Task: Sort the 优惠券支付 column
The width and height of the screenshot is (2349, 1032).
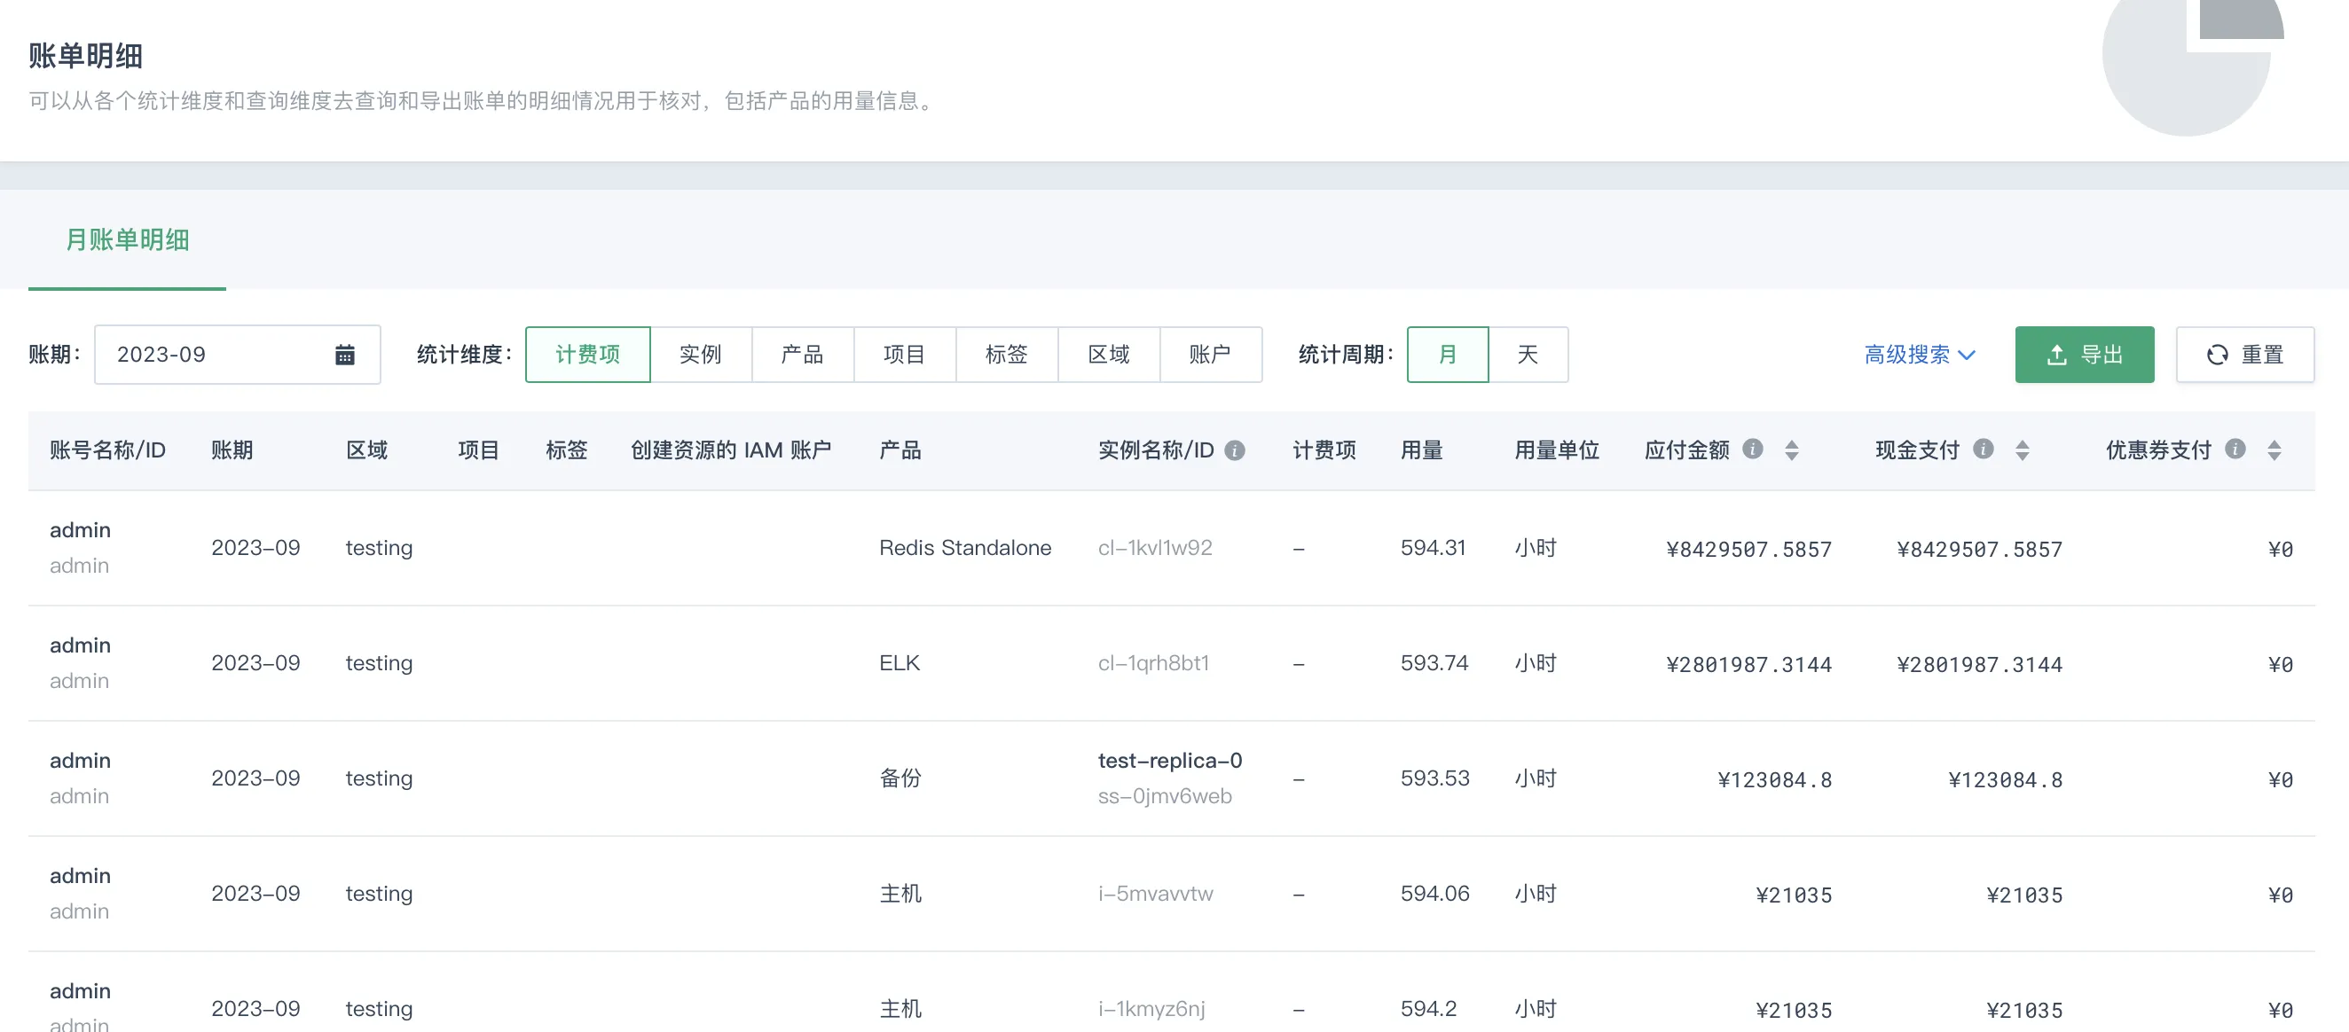Action: (x=2275, y=449)
